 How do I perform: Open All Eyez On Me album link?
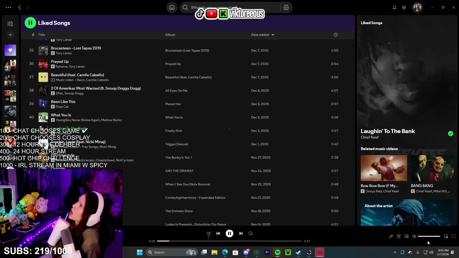tap(176, 91)
